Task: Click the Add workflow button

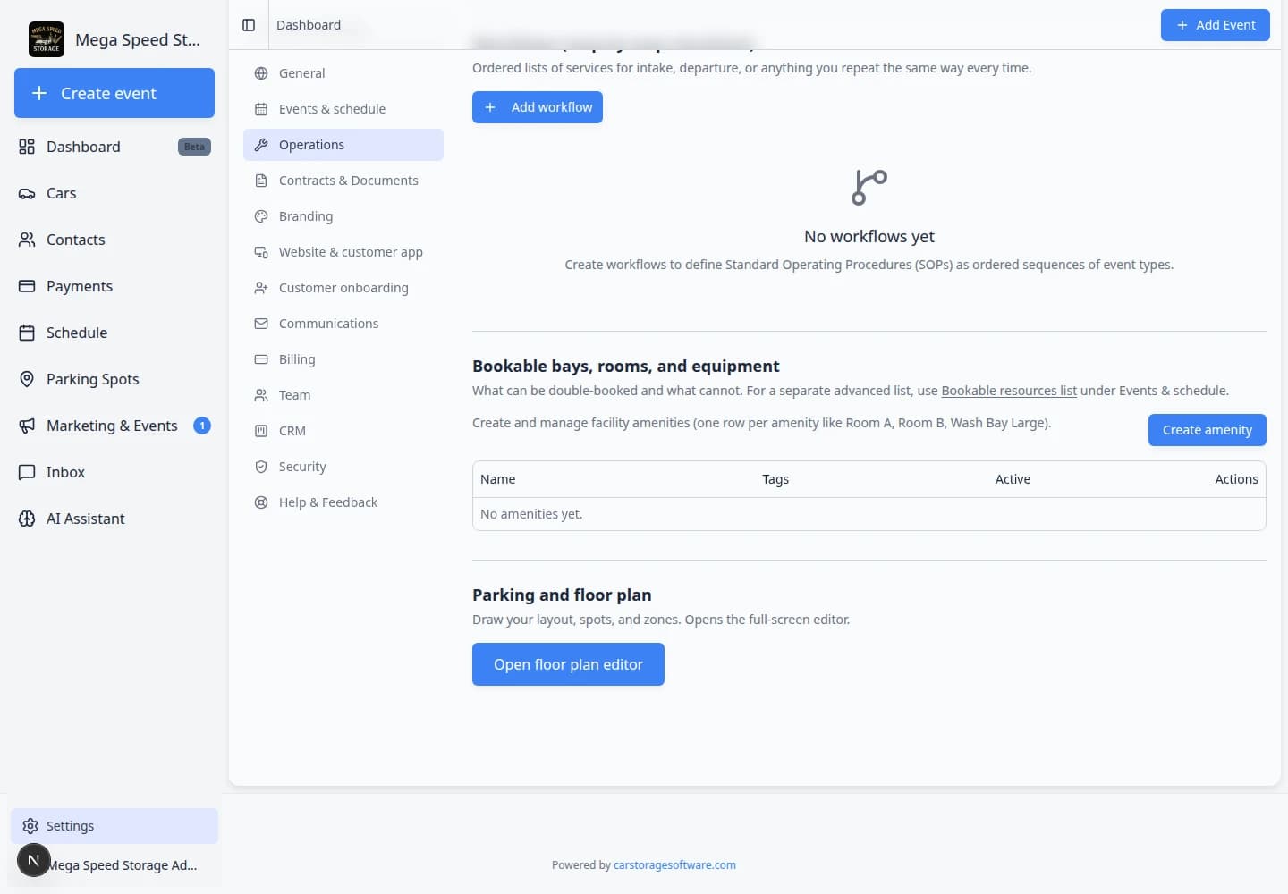Action: coord(538,107)
